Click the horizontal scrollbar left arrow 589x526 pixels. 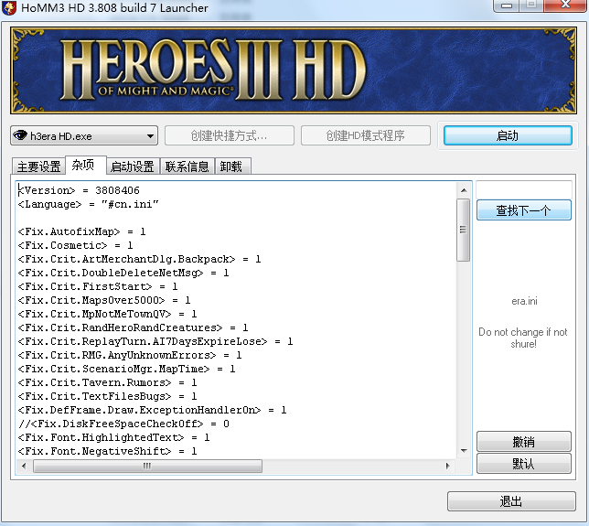pyautogui.click(x=24, y=466)
